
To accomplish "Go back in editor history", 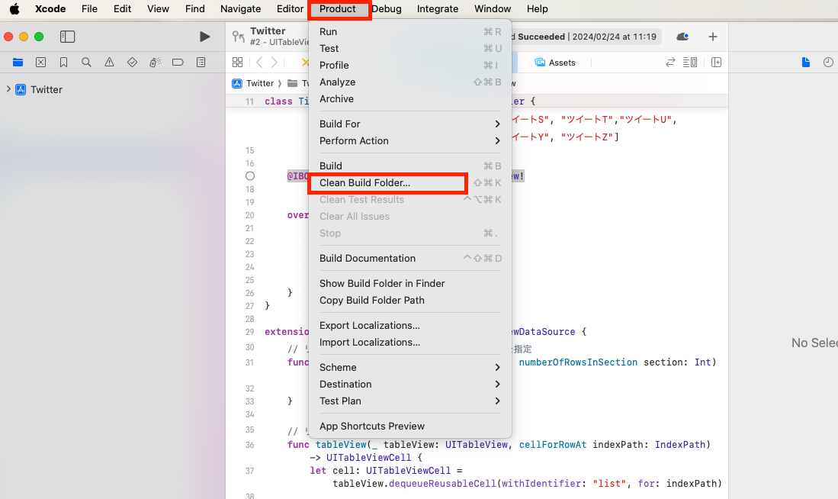I will click(x=259, y=62).
